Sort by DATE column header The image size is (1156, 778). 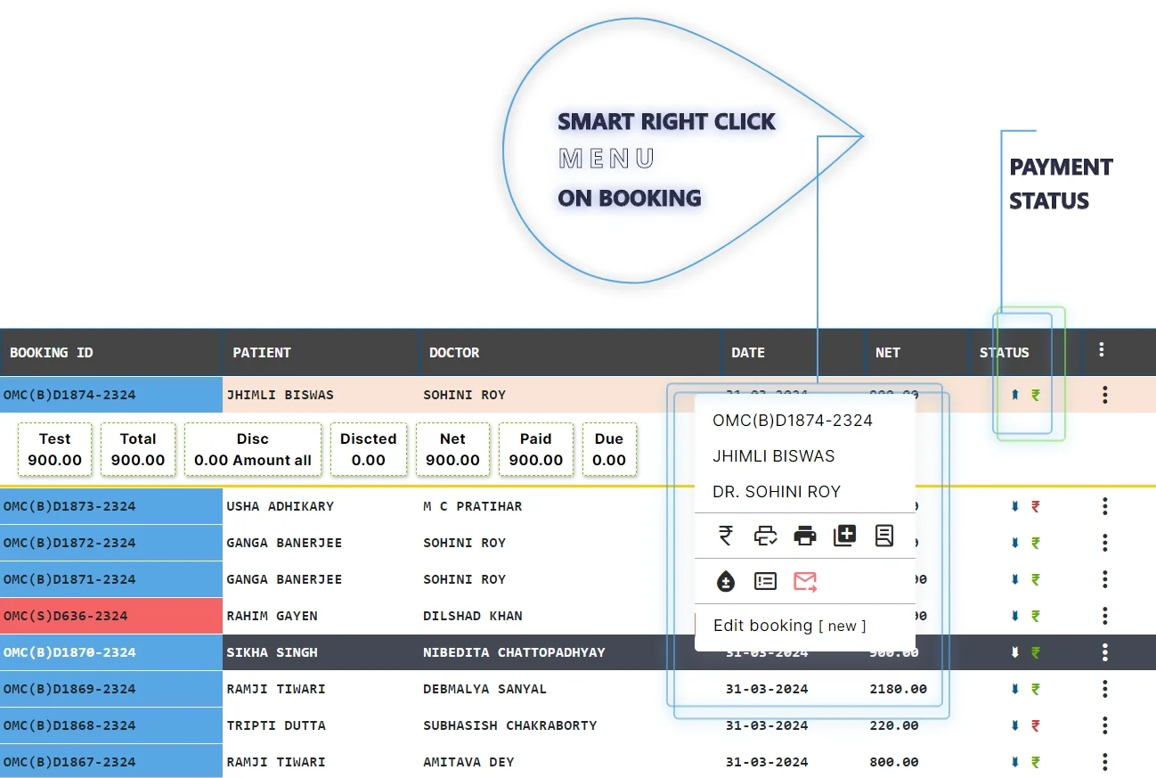tap(748, 352)
